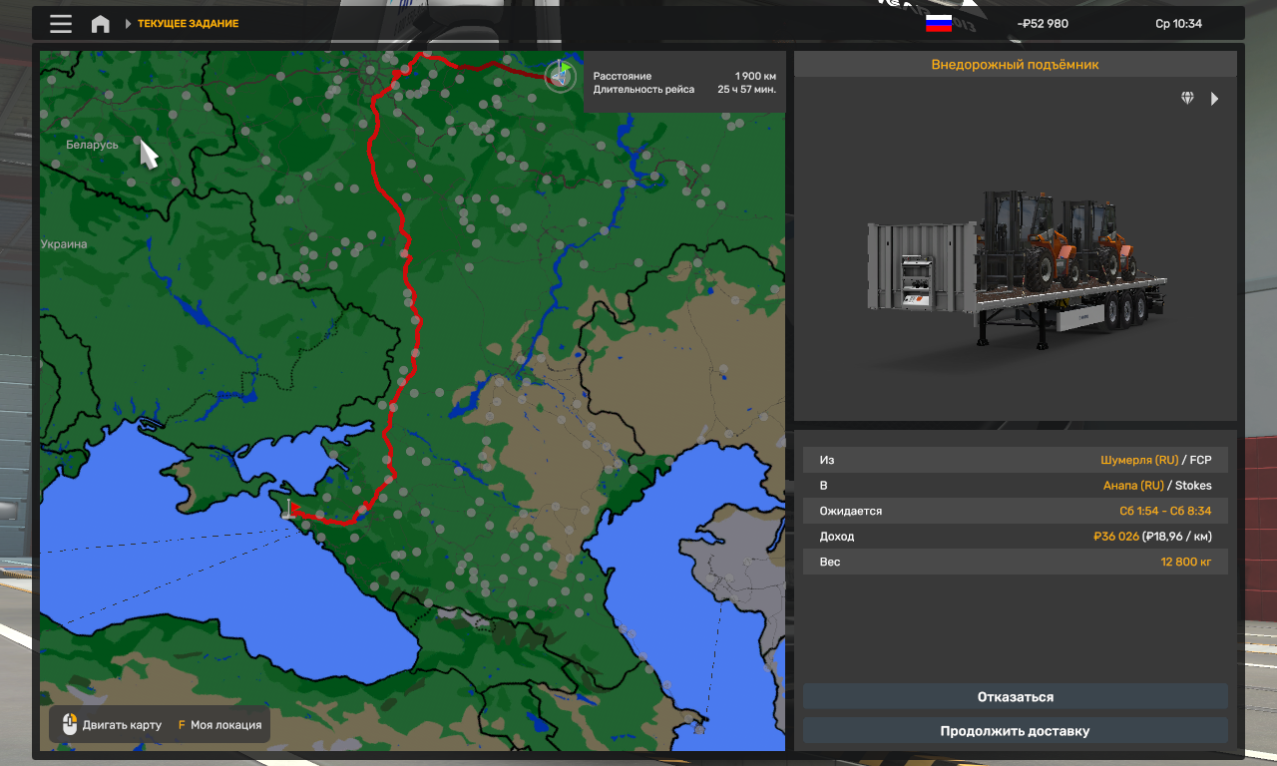Click the Russian flag icon
The height and width of the screenshot is (766, 1277).
[938, 24]
